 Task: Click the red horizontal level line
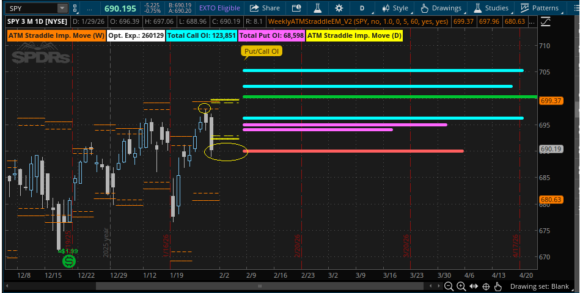click(x=353, y=151)
